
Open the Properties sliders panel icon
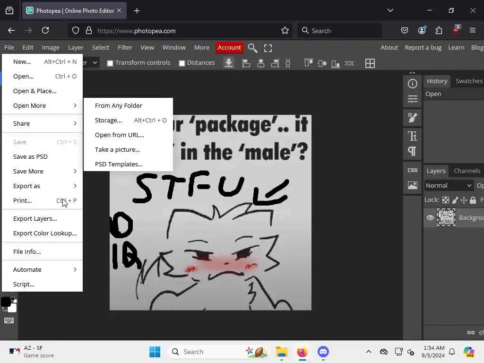coord(412,99)
